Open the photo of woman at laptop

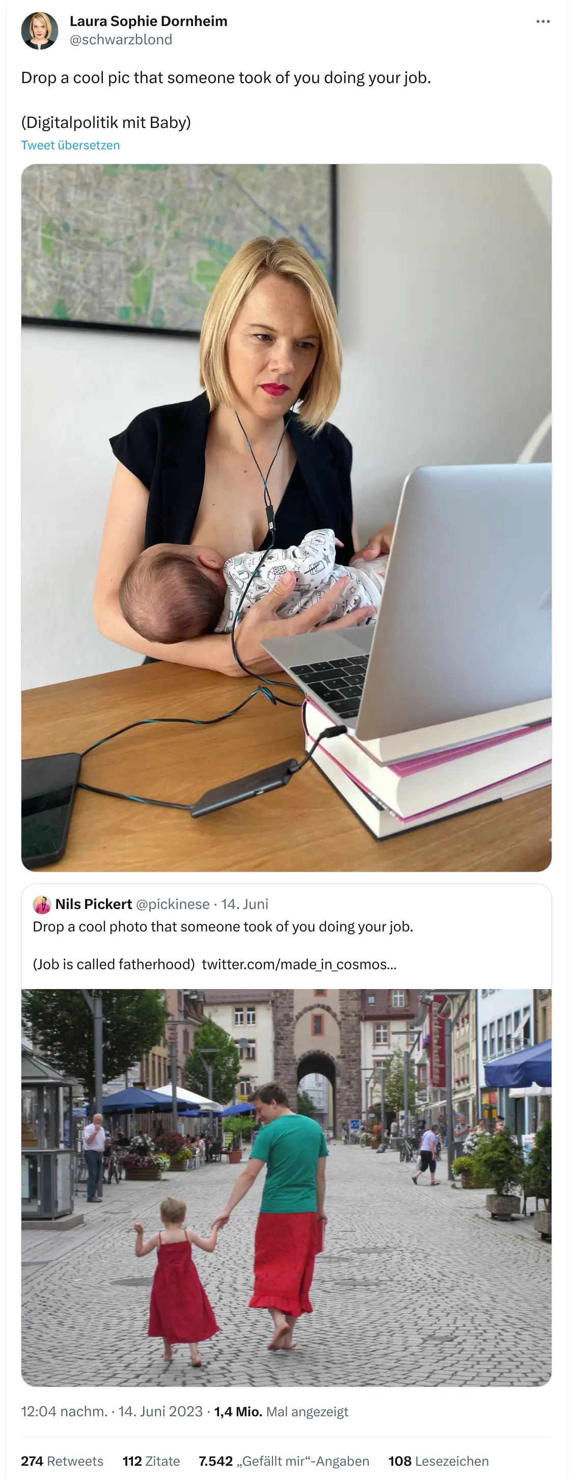[287, 518]
